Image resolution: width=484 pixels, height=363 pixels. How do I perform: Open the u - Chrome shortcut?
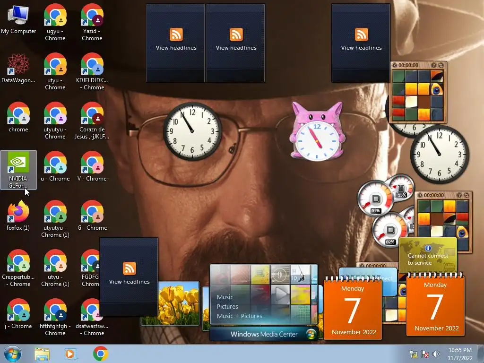point(55,167)
